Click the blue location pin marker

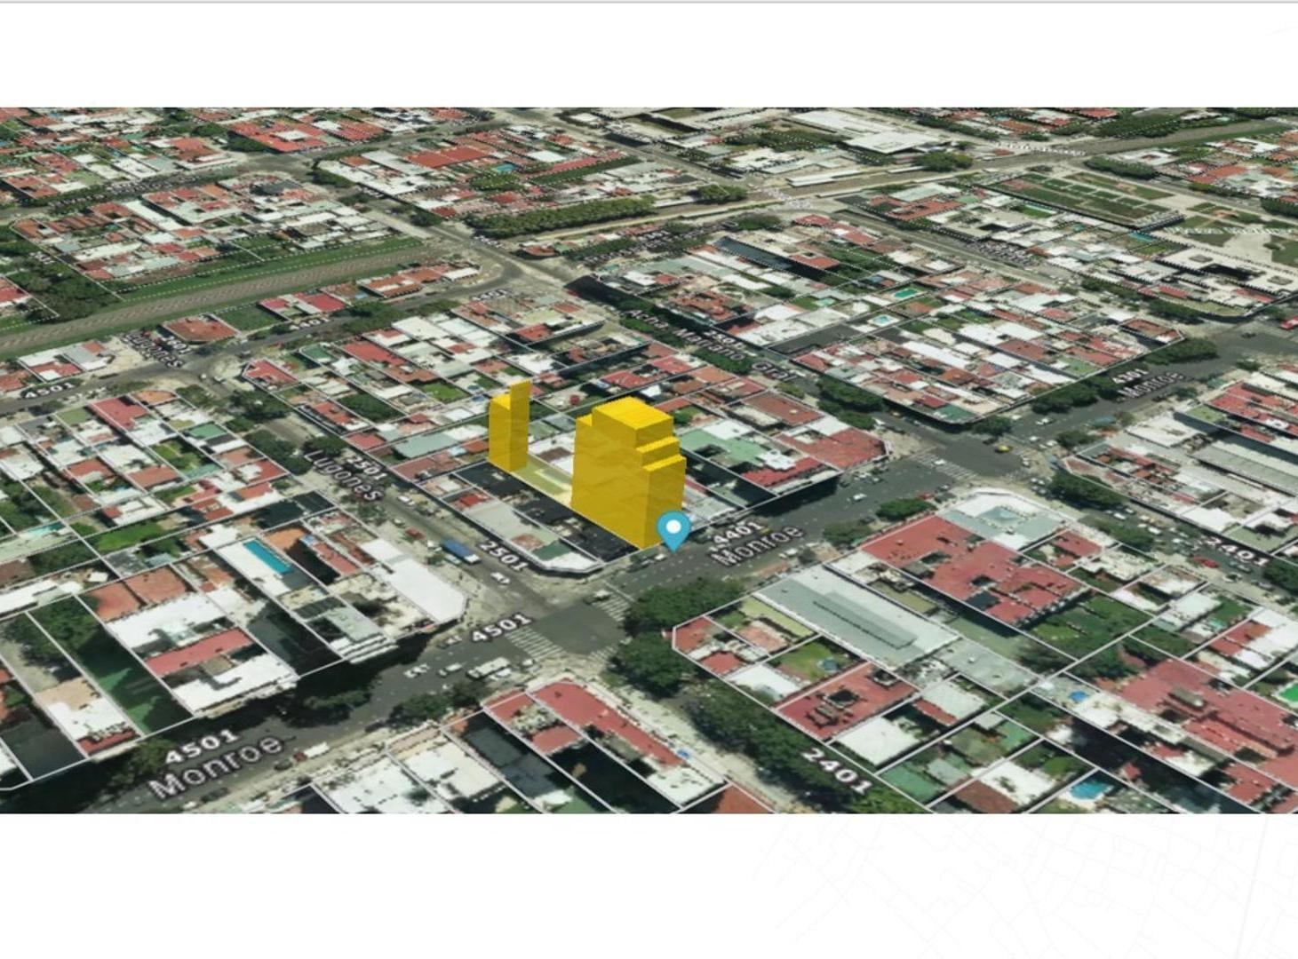(x=674, y=531)
